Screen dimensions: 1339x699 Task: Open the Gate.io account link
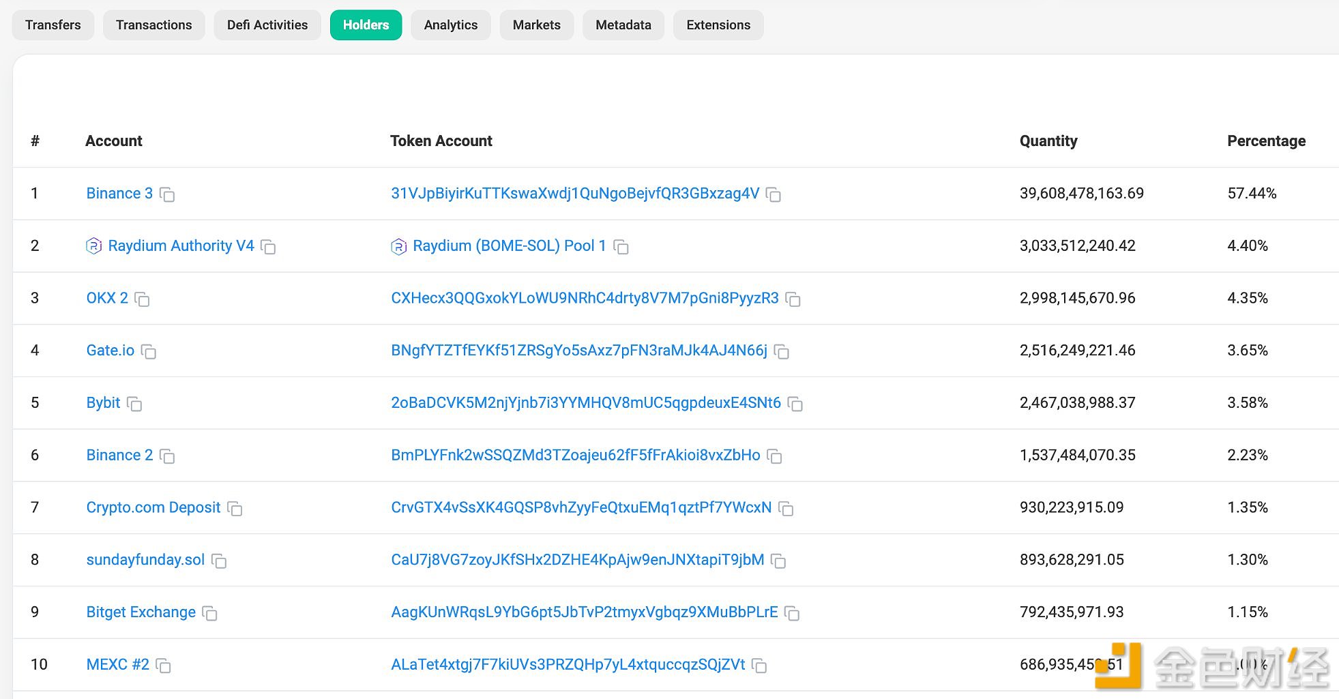110,351
